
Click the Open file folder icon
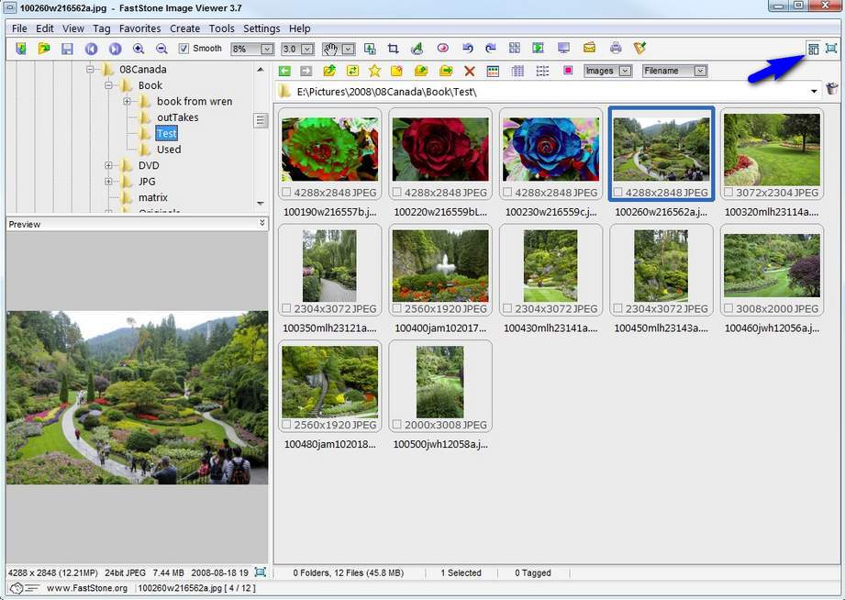[44, 49]
